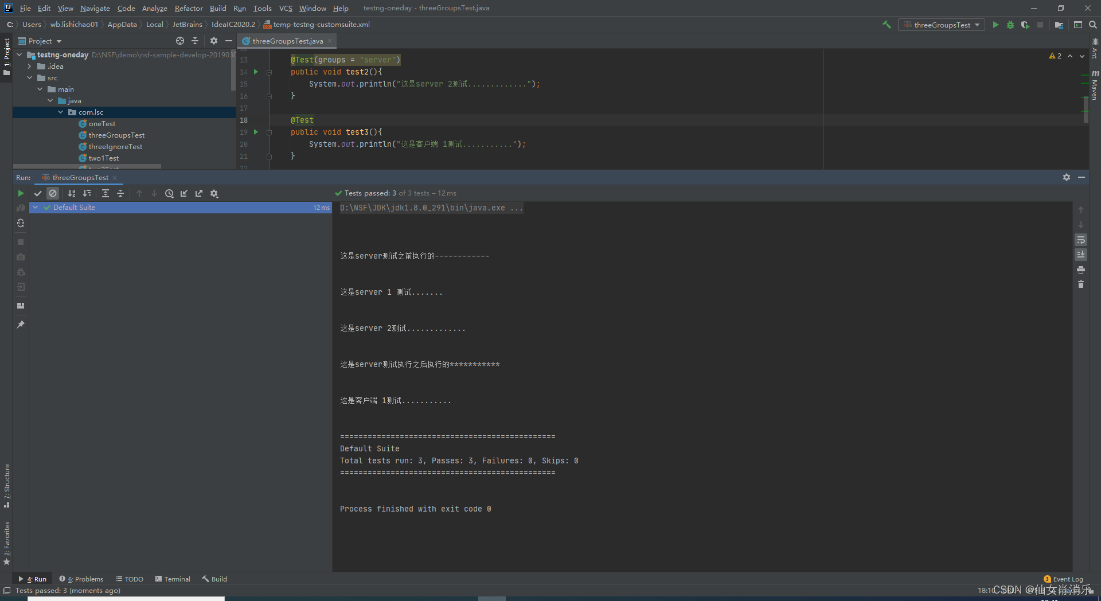Collapse all test results nodes
Screen dimensions: 1101x601
(120, 193)
